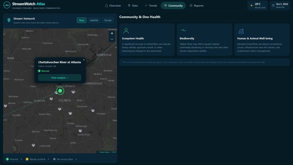Close the Chattahoochee River popup
The height and width of the screenshot is (165, 293).
point(84,60)
